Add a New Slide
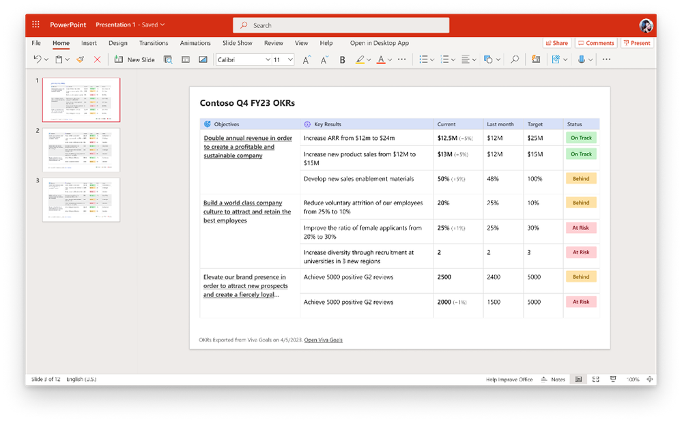 coord(134,59)
